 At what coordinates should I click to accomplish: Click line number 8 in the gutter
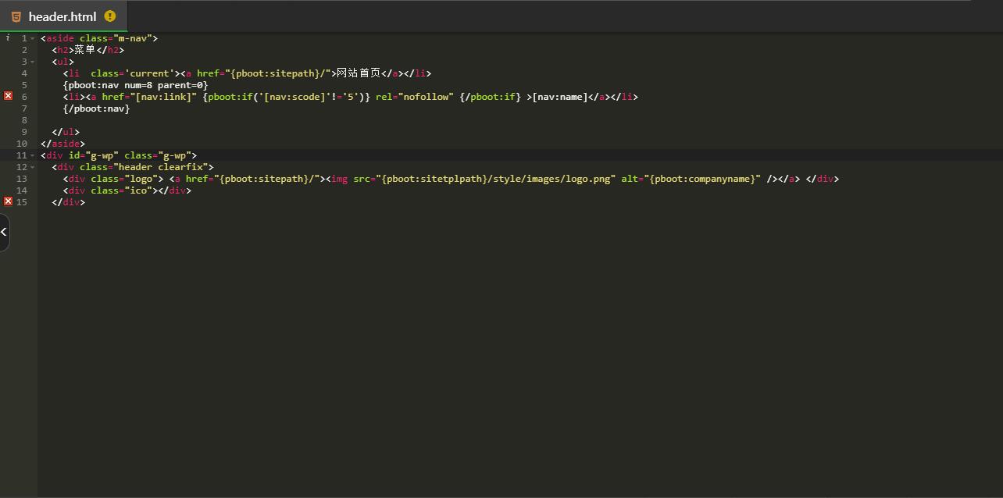(24, 120)
